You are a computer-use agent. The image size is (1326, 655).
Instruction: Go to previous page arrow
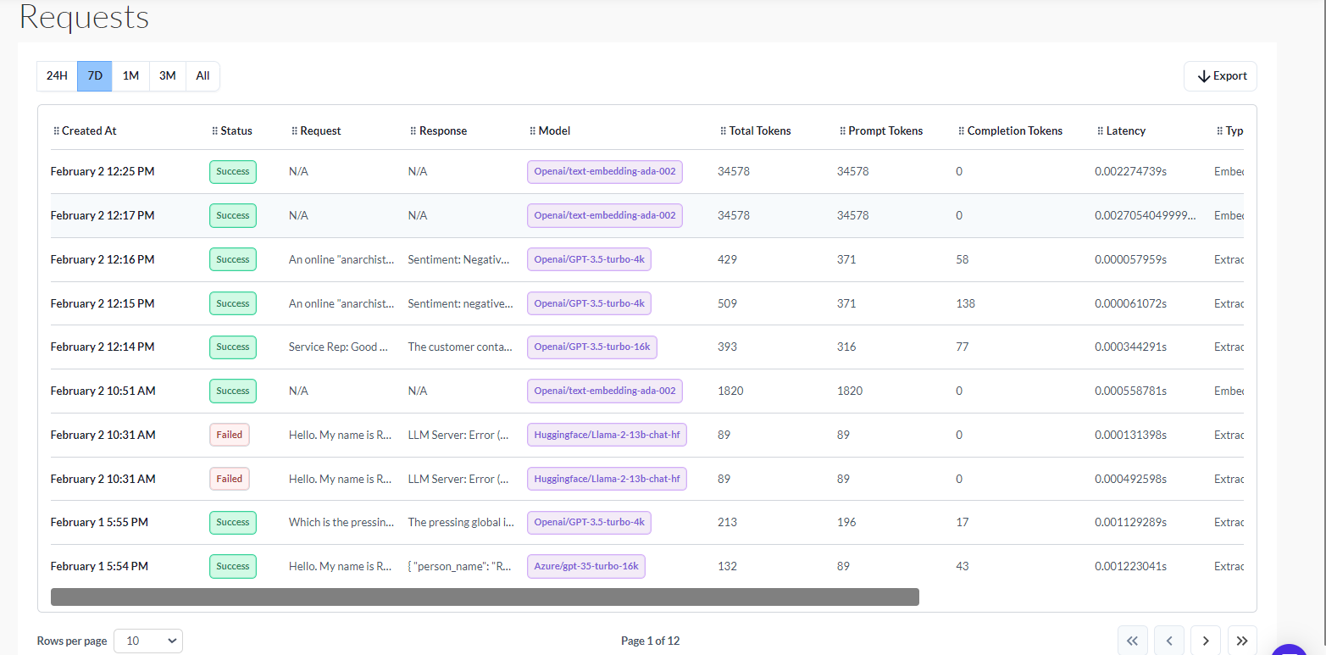(x=1169, y=641)
